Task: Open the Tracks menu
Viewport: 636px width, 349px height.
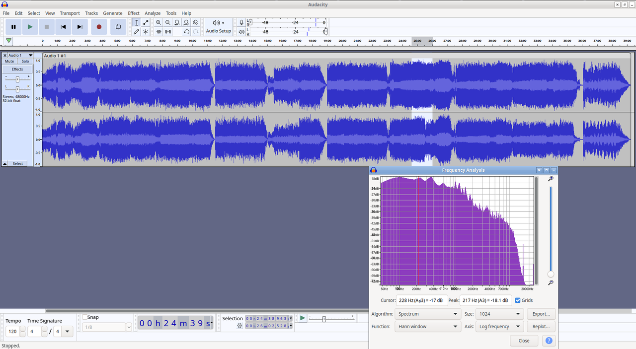Action: 91,13
